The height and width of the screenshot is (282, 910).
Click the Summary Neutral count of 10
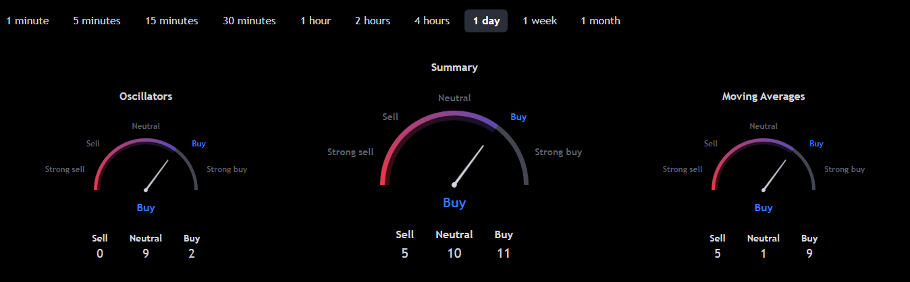pos(454,254)
